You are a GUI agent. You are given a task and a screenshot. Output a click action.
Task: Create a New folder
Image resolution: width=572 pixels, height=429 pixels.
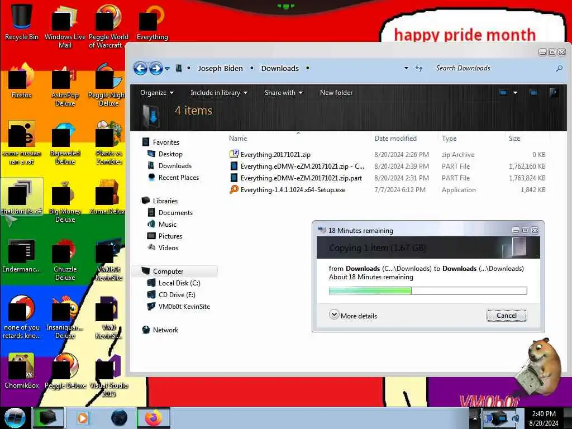(336, 93)
